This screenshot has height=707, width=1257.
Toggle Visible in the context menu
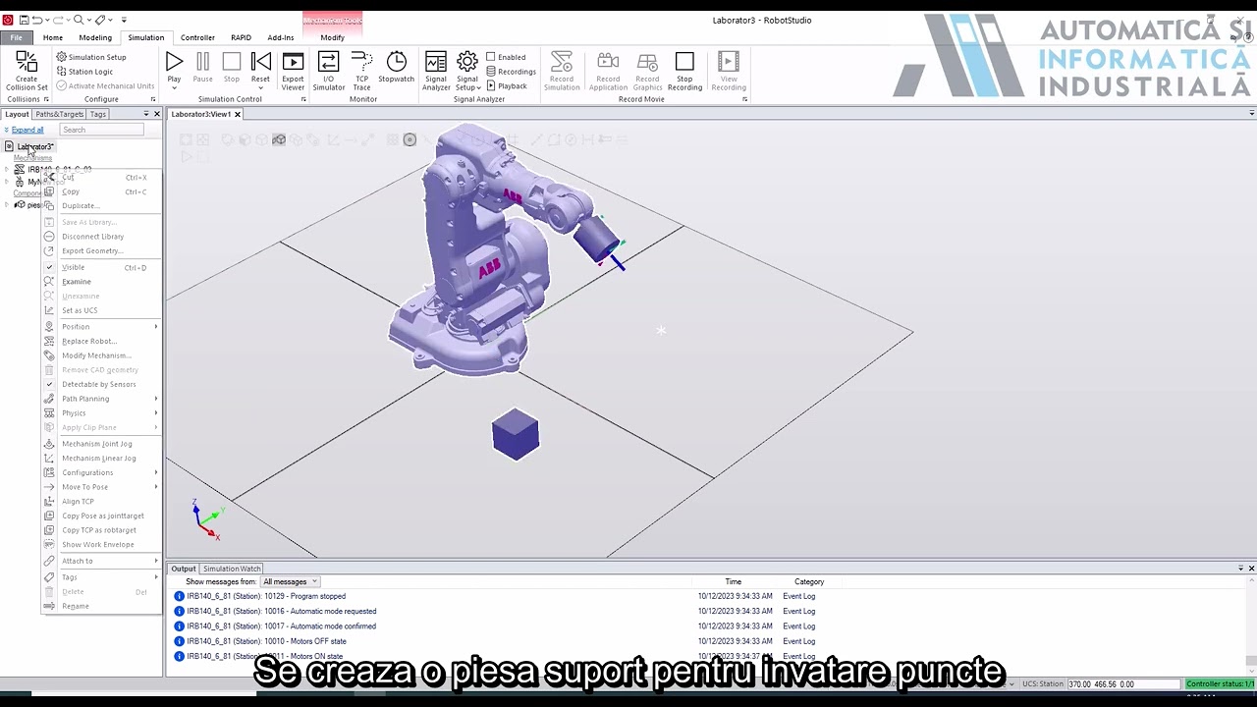pos(74,267)
